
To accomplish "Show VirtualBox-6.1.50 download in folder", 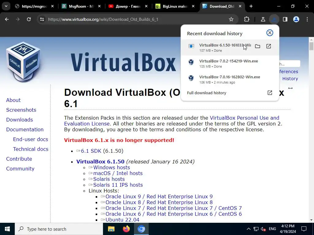I will point(258,47).
